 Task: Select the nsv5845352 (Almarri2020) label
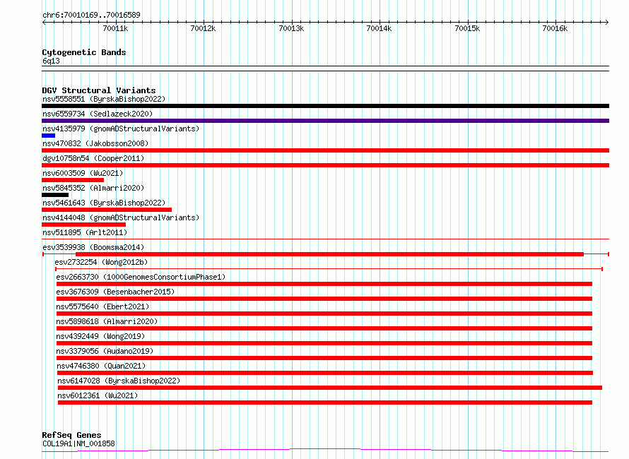(x=93, y=188)
